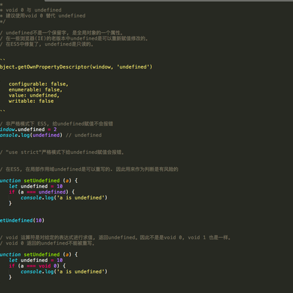This screenshot has width=293, height=293.
Task: Click the 'window' argument in getOwnPropertyDescriptor
Action: (x=101, y=67)
